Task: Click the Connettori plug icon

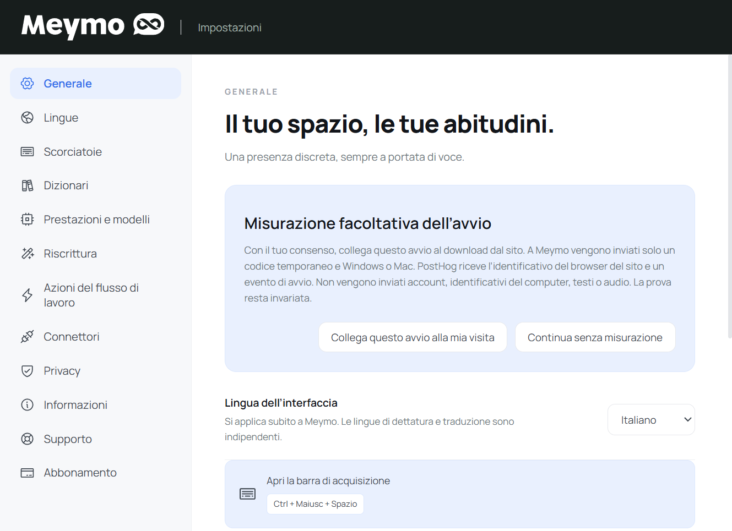Action: [x=27, y=337]
